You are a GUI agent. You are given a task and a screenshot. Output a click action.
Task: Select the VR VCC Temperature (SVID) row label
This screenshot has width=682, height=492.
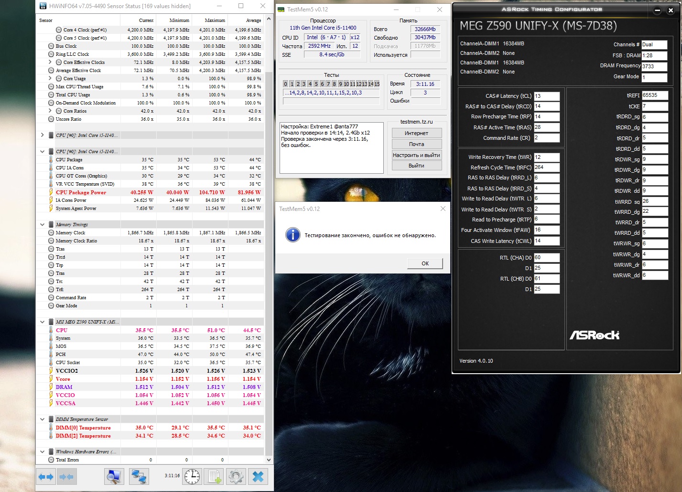tap(85, 184)
